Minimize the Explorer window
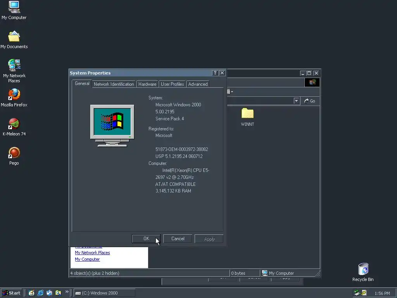This screenshot has height=298, width=397. pos(303,73)
